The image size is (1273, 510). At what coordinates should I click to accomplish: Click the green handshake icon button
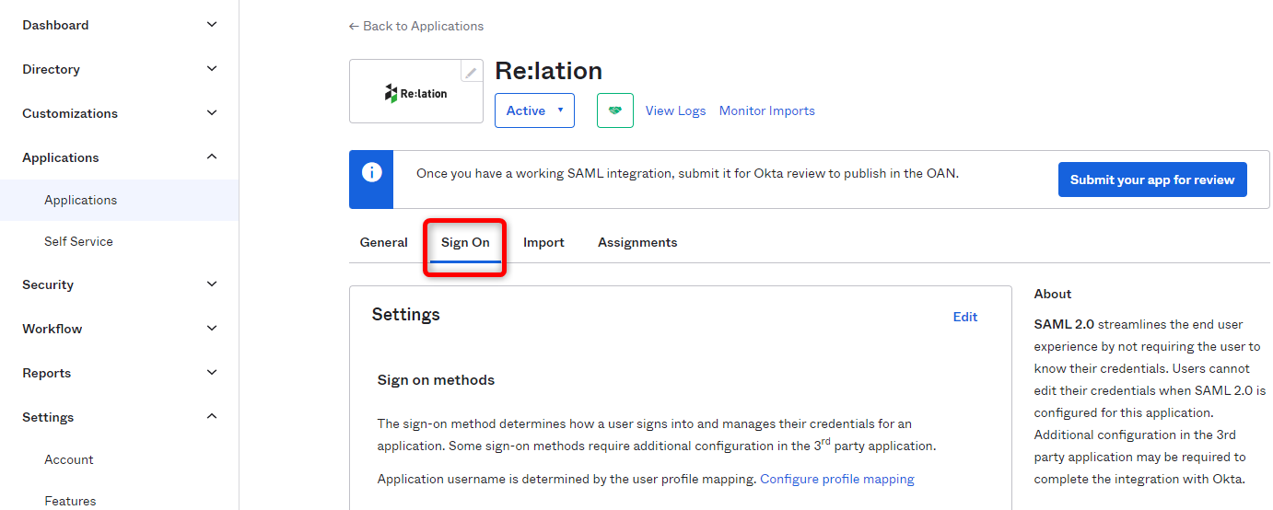tap(615, 110)
